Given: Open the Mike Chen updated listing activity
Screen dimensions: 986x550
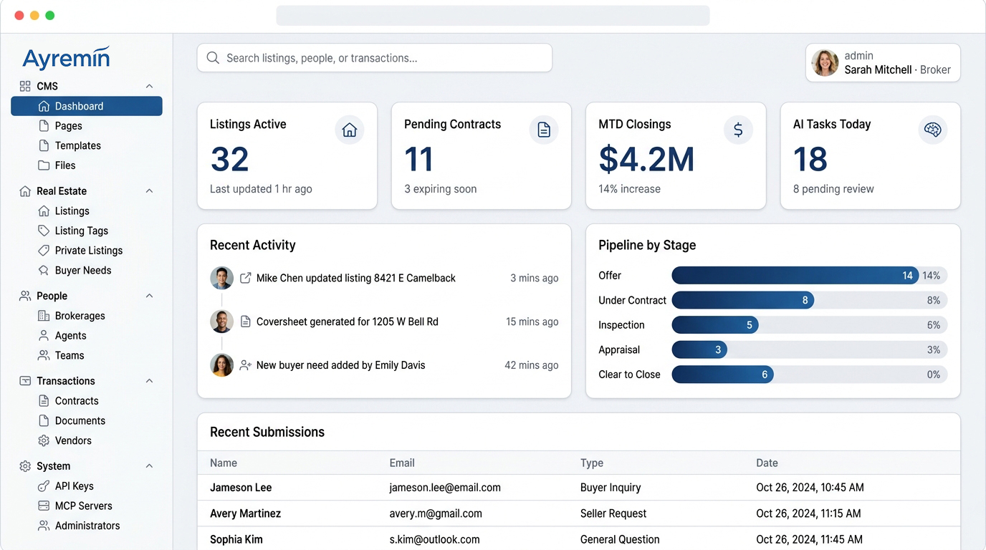Looking at the screenshot, I should [x=384, y=278].
